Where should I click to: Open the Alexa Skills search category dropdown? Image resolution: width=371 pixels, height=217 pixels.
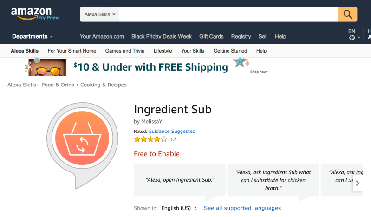[100, 14]
